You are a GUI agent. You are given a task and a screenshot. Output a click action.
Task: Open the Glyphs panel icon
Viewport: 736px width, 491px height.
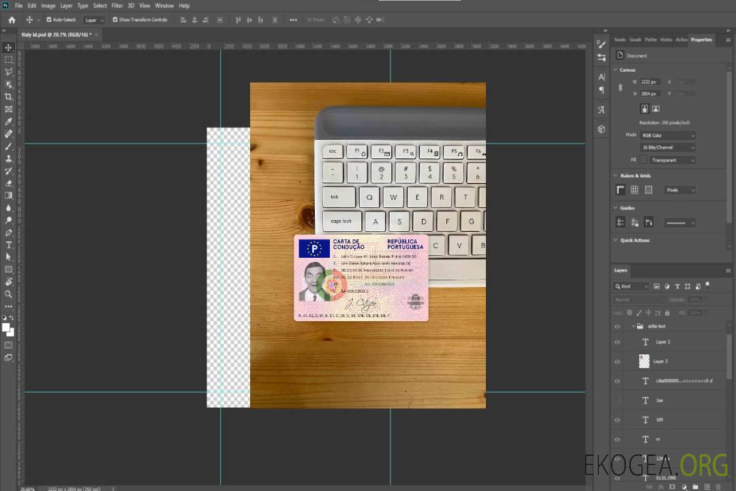pyautogui.click(x=601, y=110)
